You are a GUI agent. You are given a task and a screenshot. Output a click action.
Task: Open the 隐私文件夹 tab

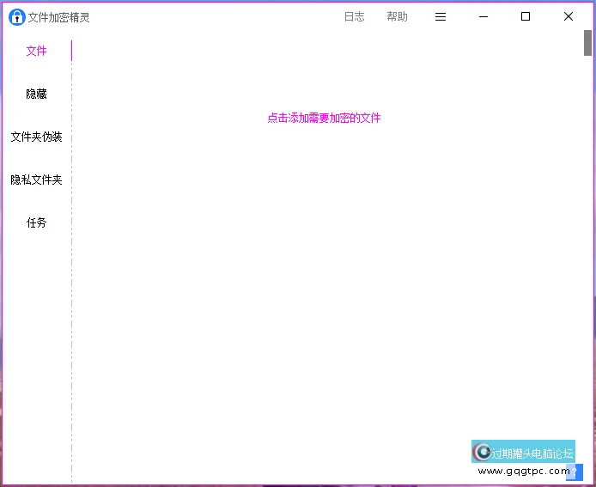point(36,180)
